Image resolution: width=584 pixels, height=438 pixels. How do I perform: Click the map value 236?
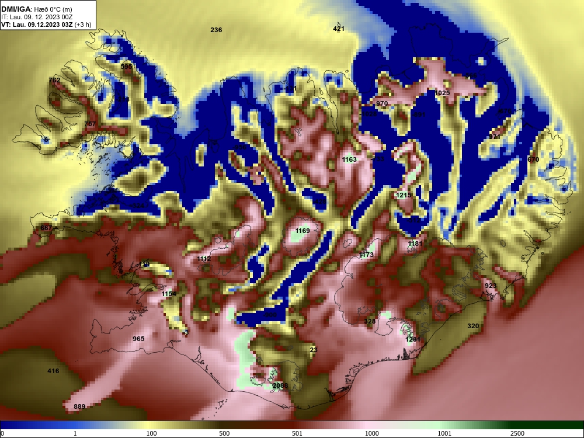[x=216, y=30]
